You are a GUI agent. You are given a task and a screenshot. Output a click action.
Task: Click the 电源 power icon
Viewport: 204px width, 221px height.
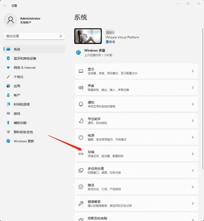point(81,137)
